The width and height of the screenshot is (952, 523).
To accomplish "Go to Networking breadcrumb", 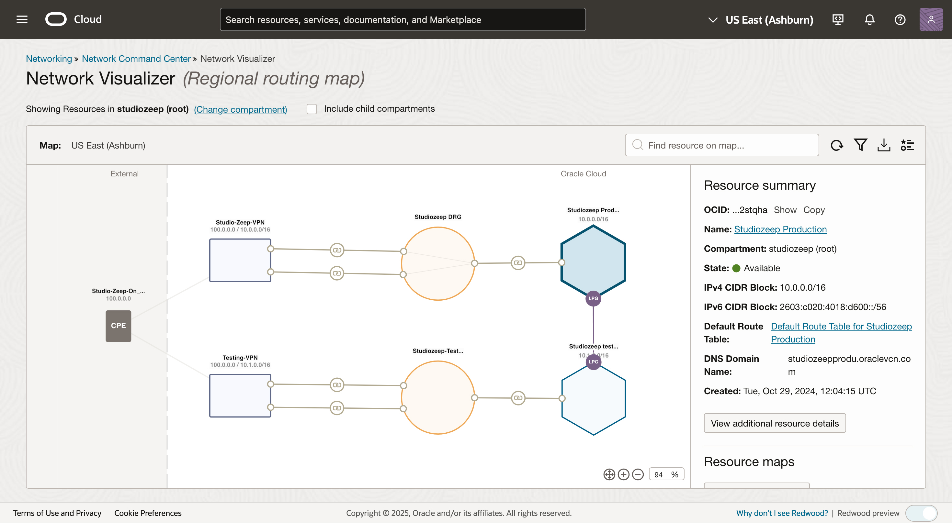I will 49,59.
